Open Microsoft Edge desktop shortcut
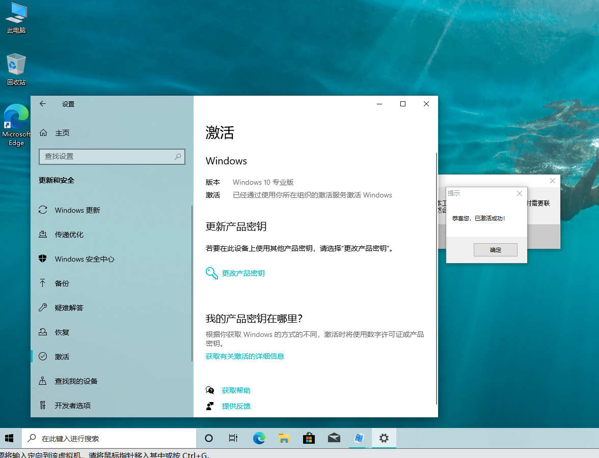The height and width of the screenshot is (458, 599). click(16, 125)
